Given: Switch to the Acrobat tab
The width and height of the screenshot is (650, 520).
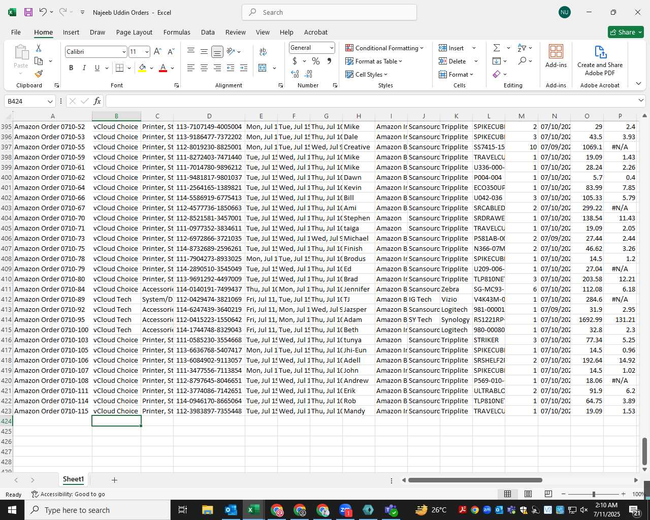Looking at the screenshot, I should (x=316, y=32).
